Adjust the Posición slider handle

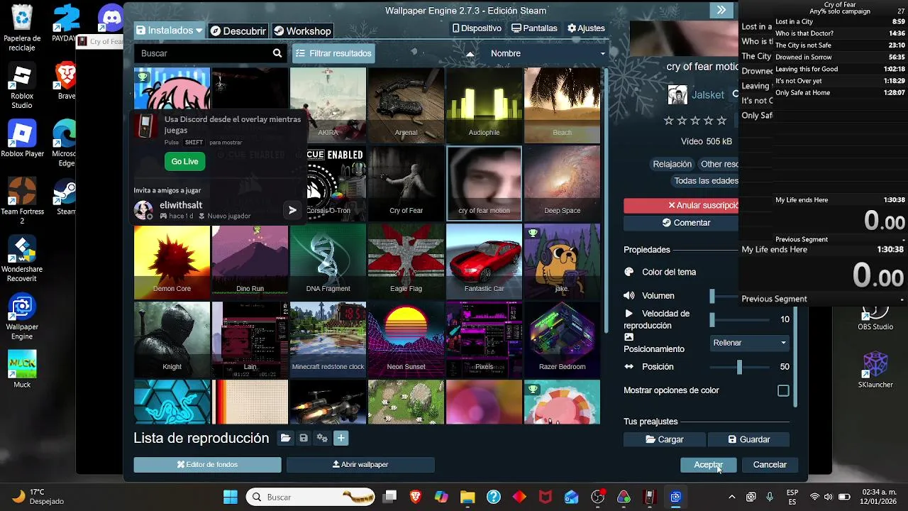pyautogui.click(x=739, y=367)
